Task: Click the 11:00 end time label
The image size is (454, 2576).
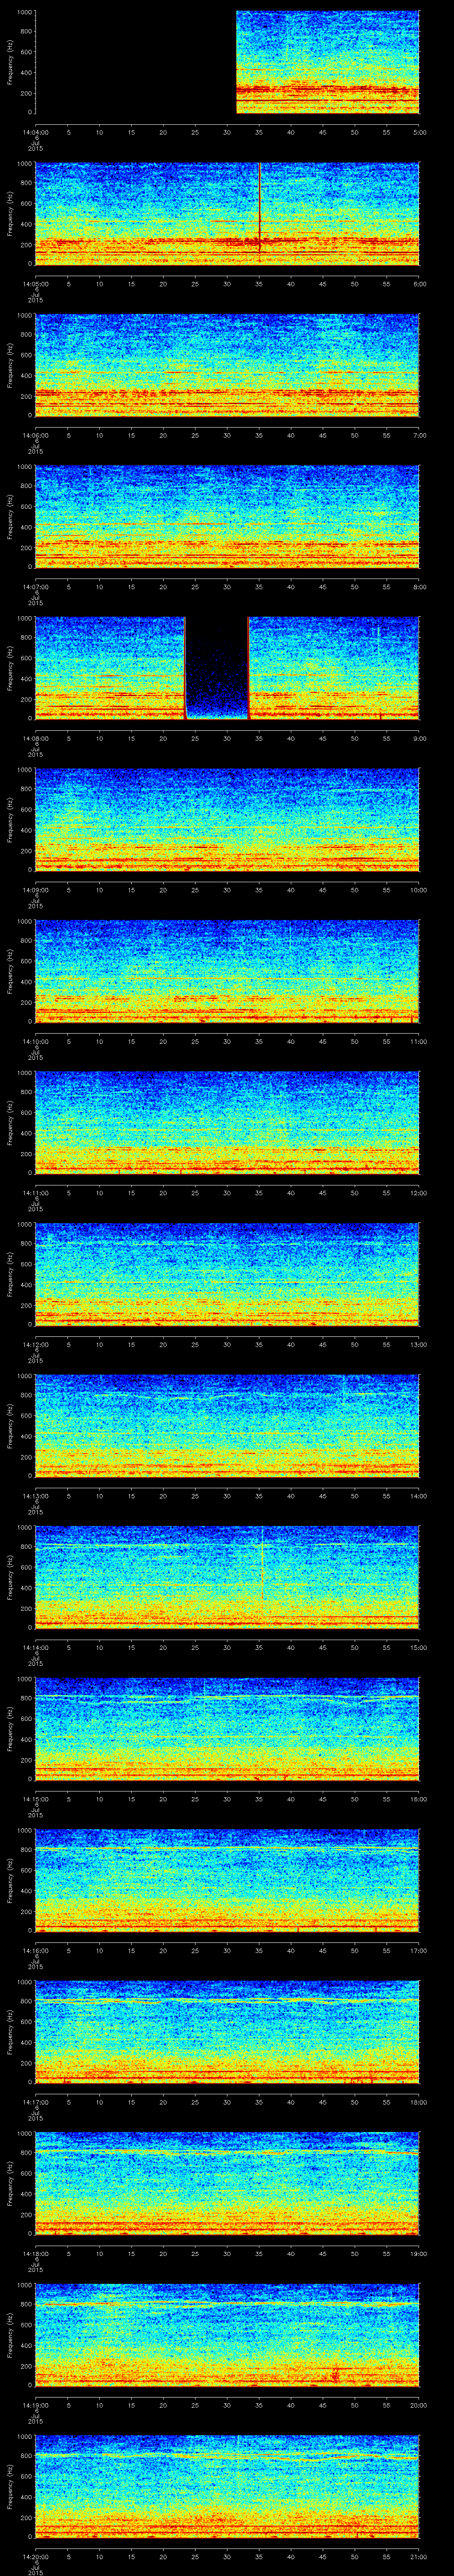Action: pos(418,1041)
